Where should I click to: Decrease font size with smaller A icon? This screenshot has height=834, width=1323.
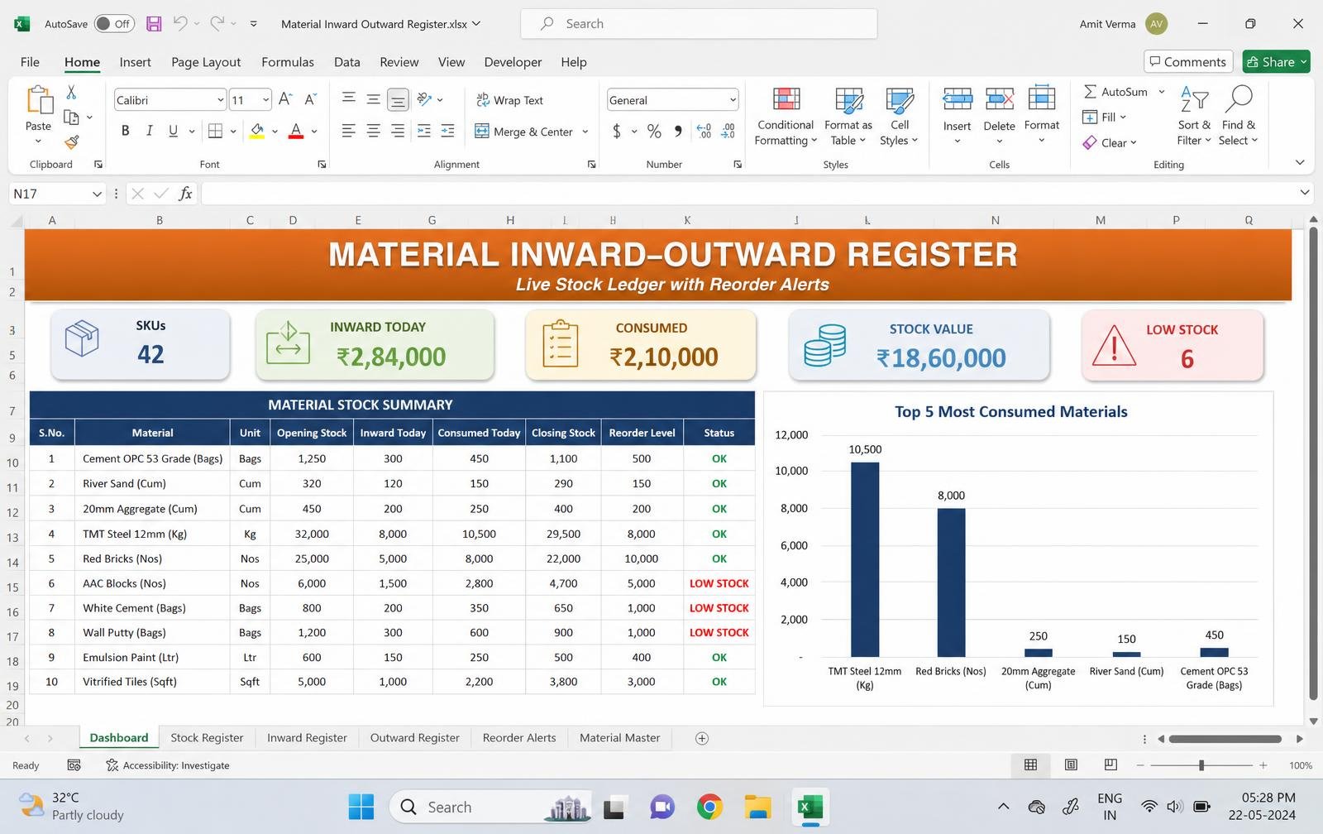point(311,99)
